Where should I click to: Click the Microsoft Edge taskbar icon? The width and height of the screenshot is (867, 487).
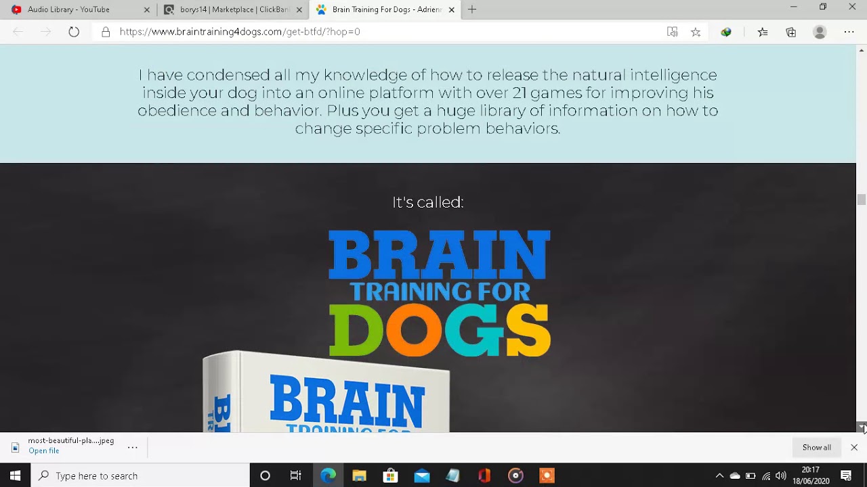328,476
